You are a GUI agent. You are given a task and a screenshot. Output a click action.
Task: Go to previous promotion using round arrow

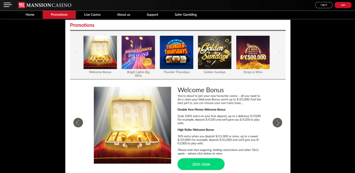click(x=78, y=122)
